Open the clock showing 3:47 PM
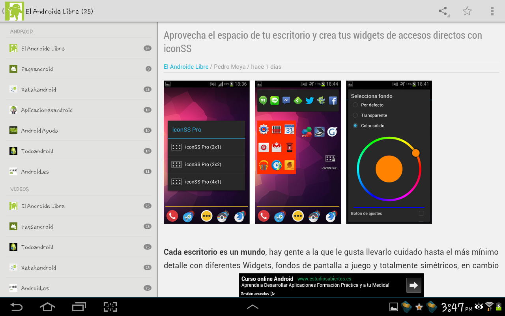 pos(457,307)
